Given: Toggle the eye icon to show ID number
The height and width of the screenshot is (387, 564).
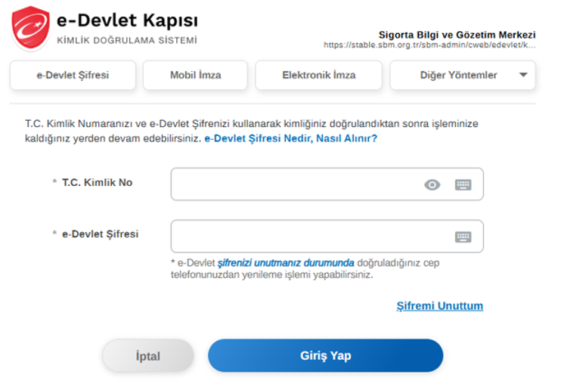Looking at the screenshot, I should click(x=432, y=184).
